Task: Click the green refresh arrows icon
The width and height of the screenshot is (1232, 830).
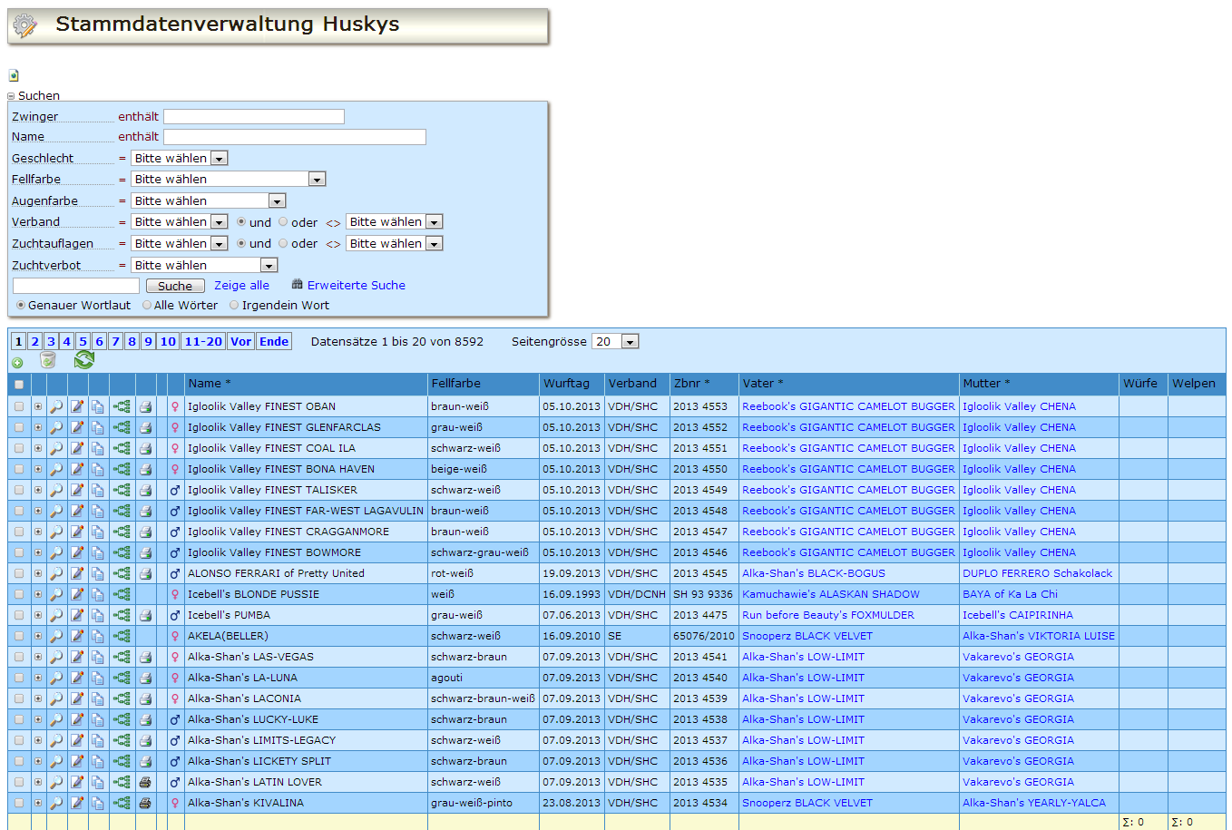Action: (84, 360)
